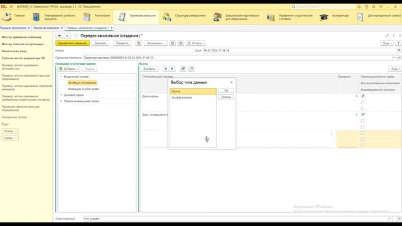Click the Записать button
Screen dimensions: 402x226
pyautogui.click(x=100, y=43)
